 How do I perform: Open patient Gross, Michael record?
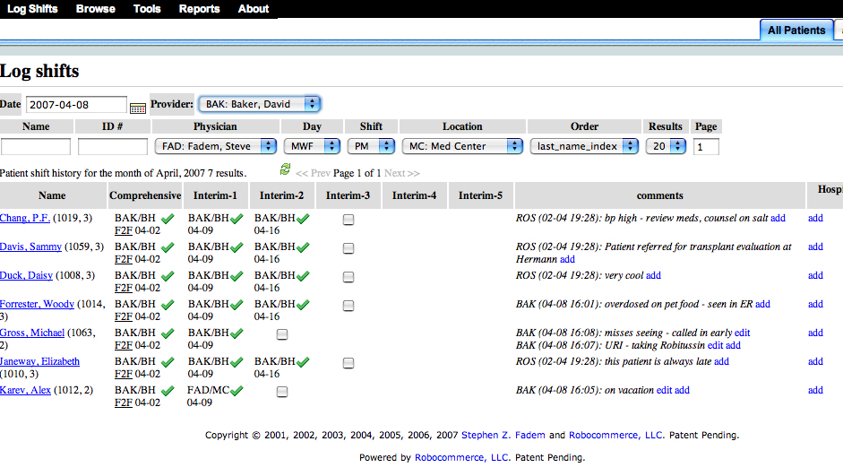[32, 333]
